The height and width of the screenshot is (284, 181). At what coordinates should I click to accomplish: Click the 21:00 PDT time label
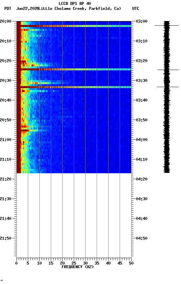point(6,140)
